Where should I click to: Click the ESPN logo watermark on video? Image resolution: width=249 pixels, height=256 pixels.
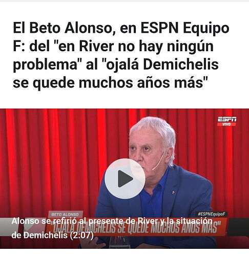[x=227, y=119]
